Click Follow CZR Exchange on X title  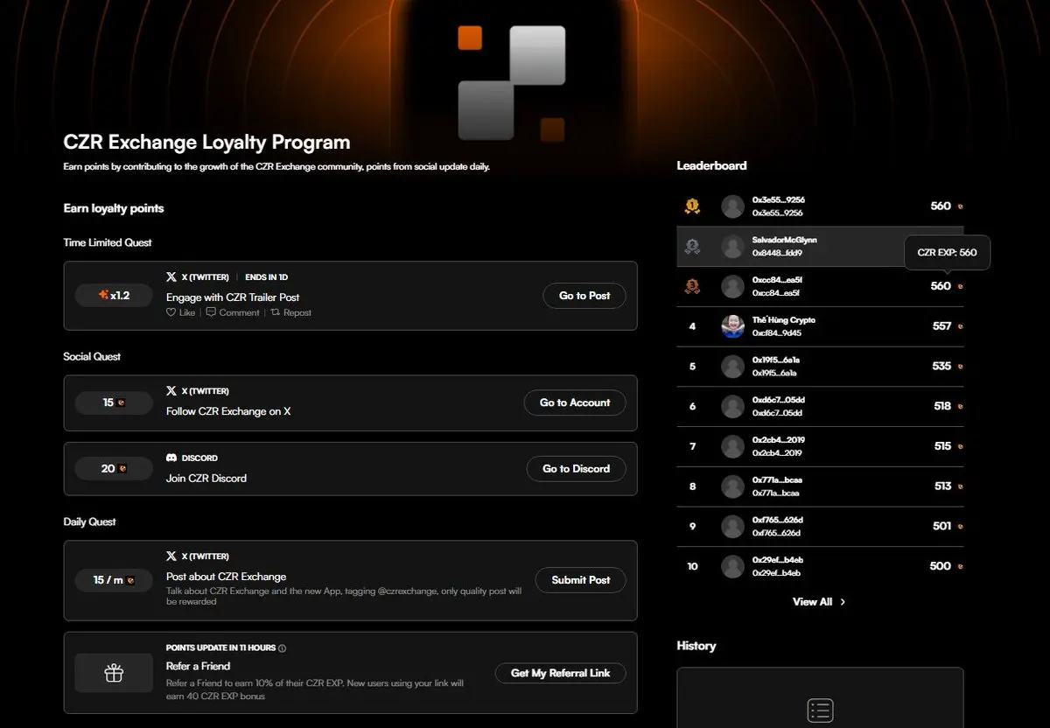pos(228,411)
